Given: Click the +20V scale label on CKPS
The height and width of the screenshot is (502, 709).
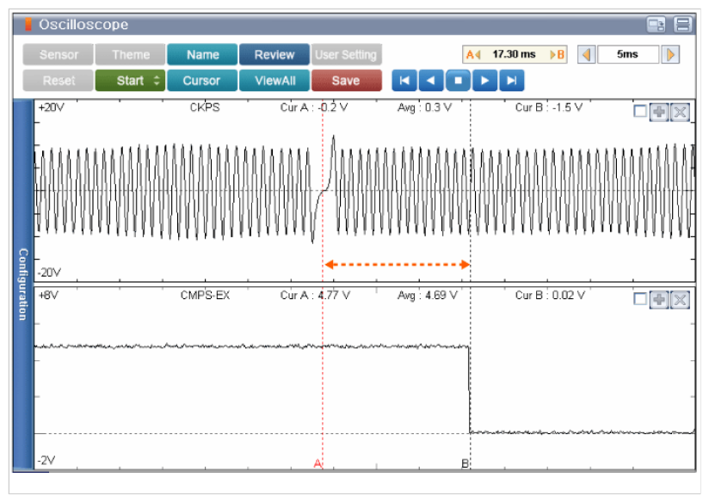Looking at the screenshot, I should click(51, 107).
